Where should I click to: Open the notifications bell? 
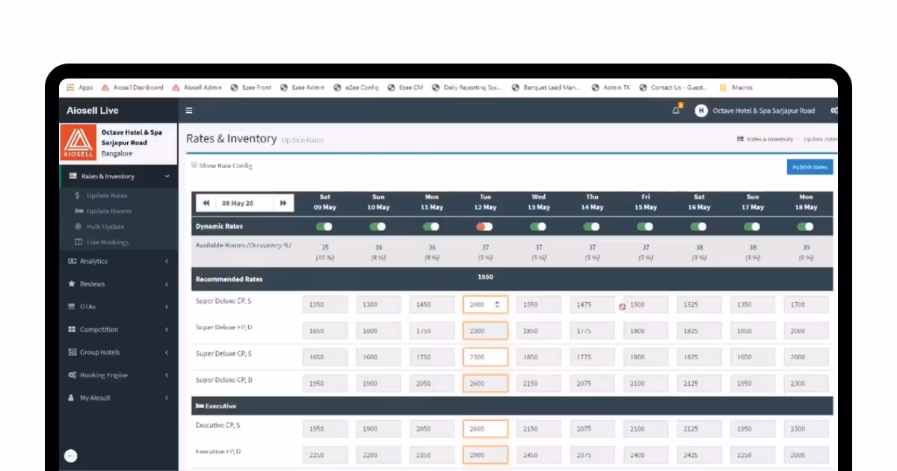[x=676, y=110]
